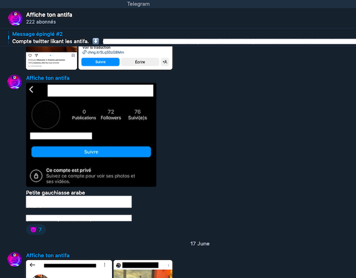Click the Écrire button
Viewport: 356px width, 278px height.
point(140,62)
